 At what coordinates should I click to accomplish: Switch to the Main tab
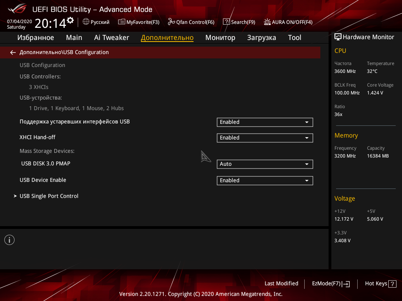74,38
